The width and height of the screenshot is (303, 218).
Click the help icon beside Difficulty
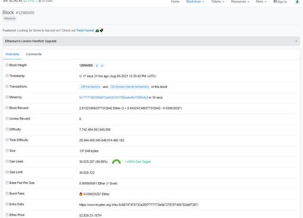pos(7,129)
